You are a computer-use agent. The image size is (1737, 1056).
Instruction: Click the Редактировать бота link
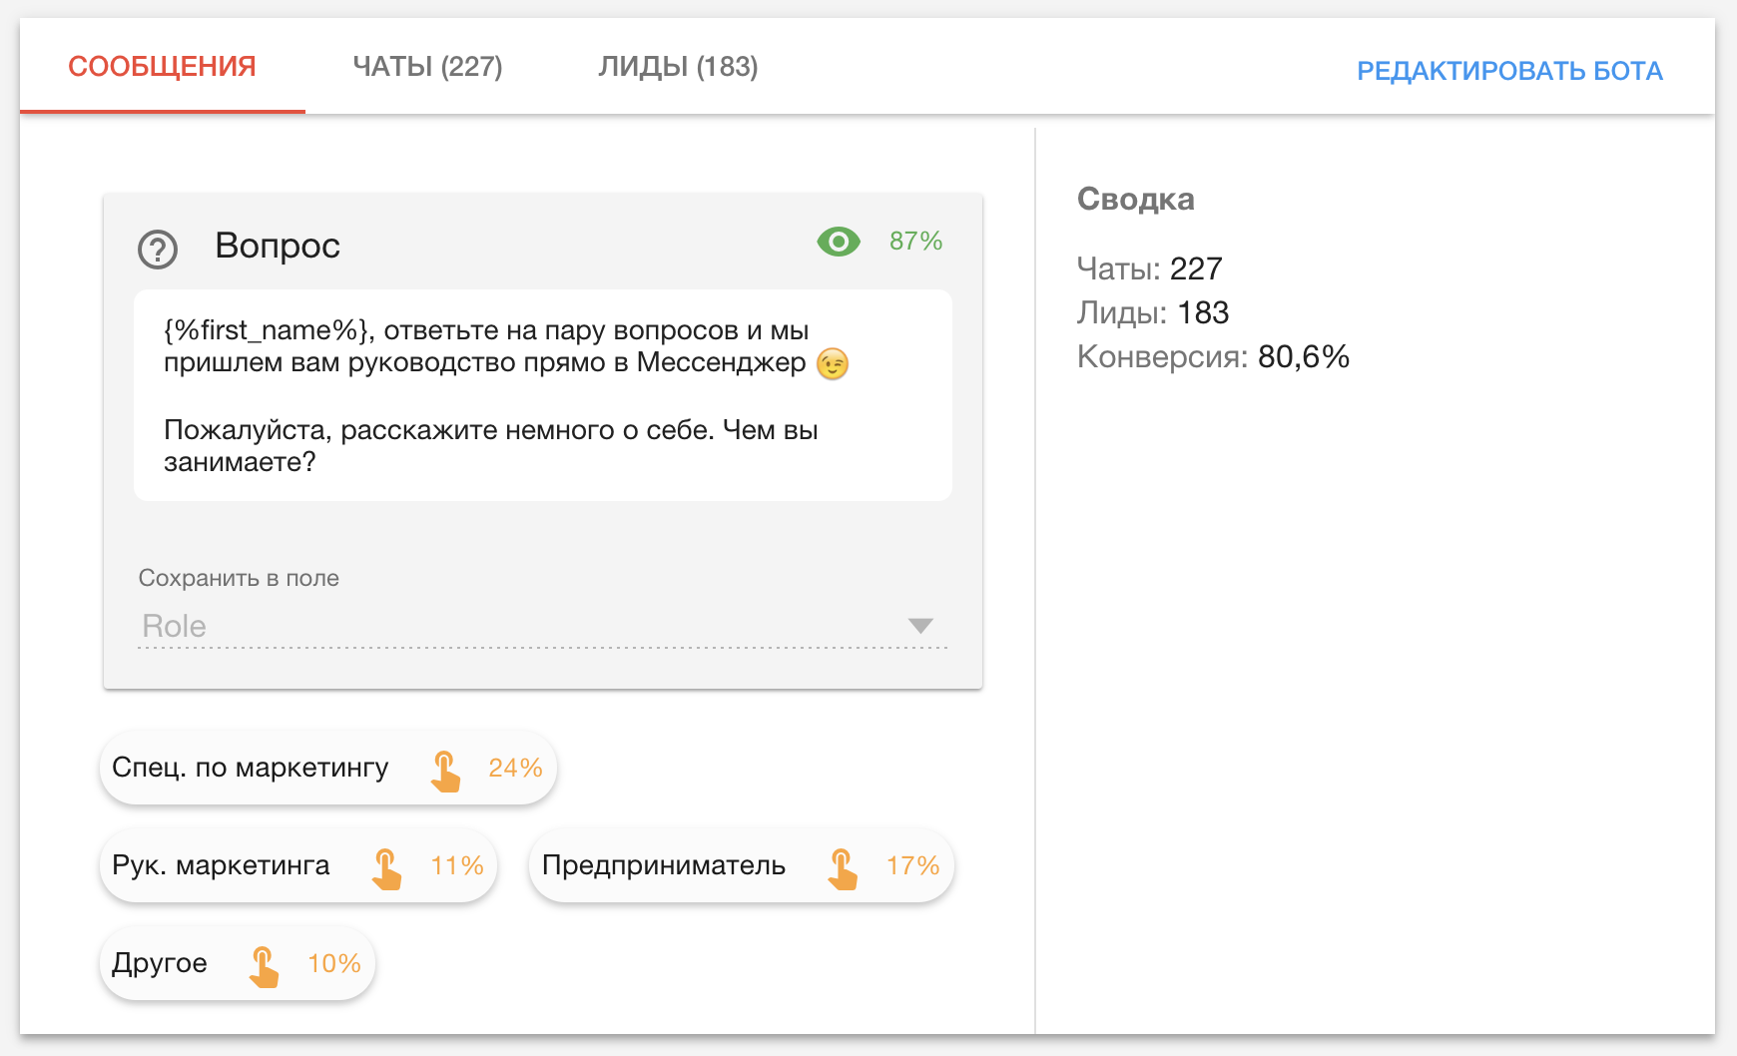(1509, 71)
